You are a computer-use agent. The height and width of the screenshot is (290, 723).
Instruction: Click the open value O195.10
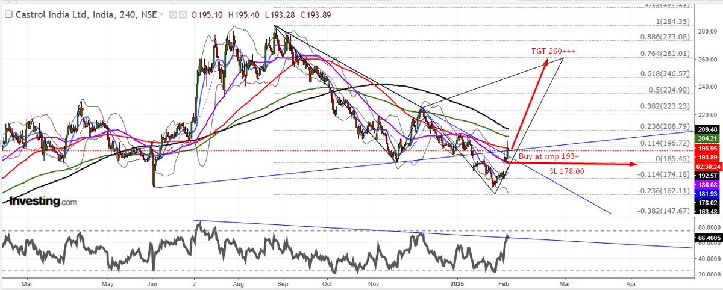click(x=206, y=16)
